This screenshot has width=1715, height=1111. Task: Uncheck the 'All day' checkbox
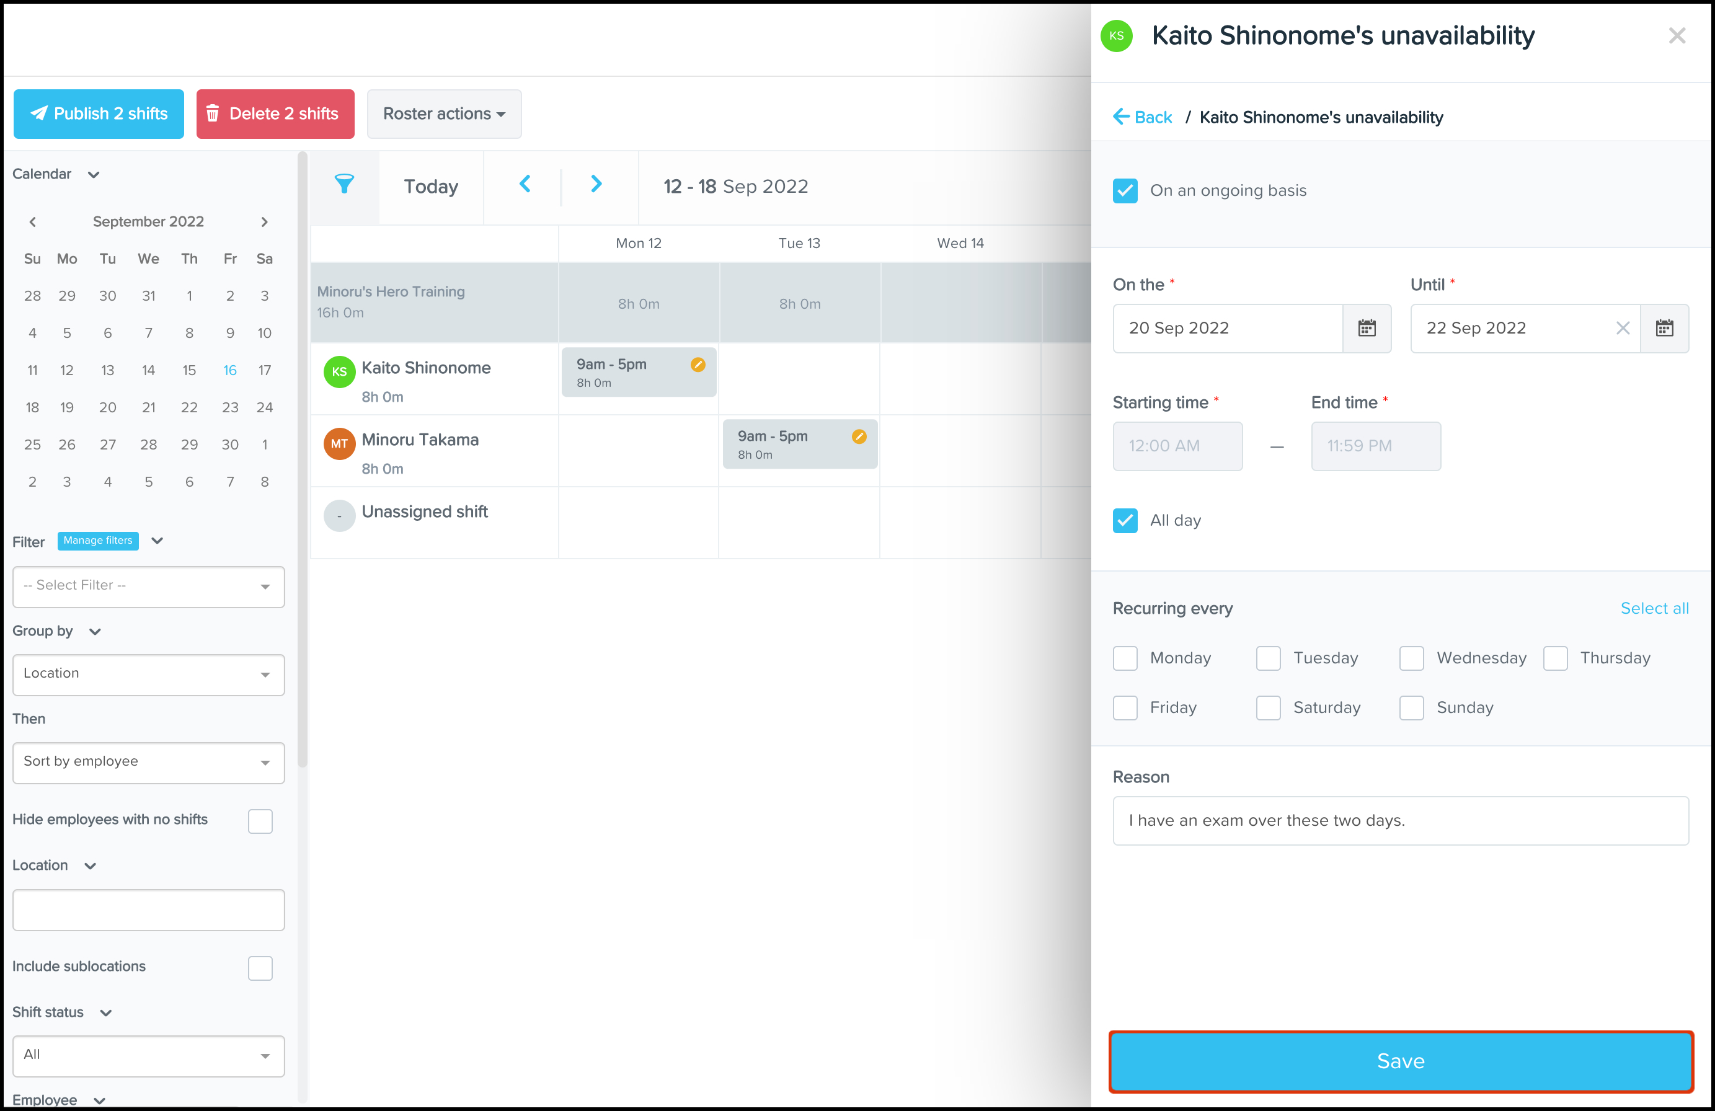click(x=1125, y=520)
